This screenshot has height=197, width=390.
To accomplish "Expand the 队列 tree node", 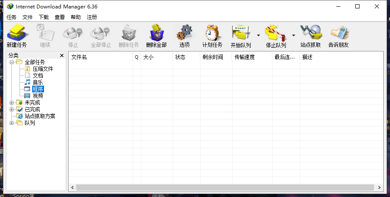I will [11, 123].
